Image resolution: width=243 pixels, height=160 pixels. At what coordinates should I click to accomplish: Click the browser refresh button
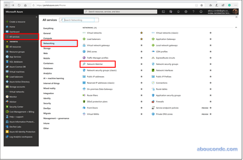(x=19, y=5)
